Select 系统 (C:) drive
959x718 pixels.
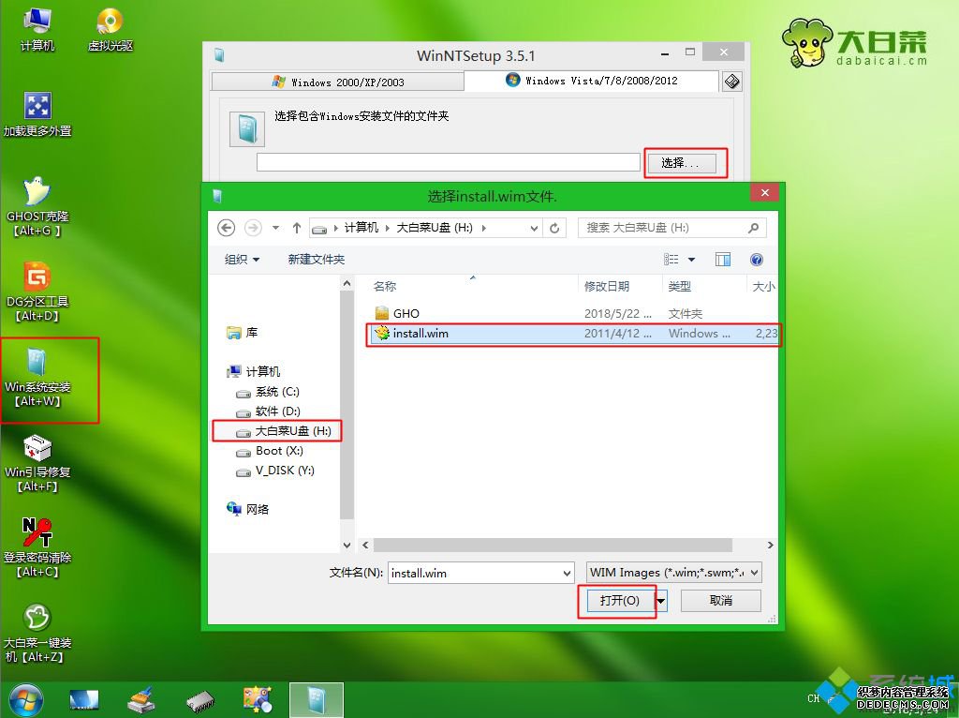pyautogui.click(x=268, y=392)
